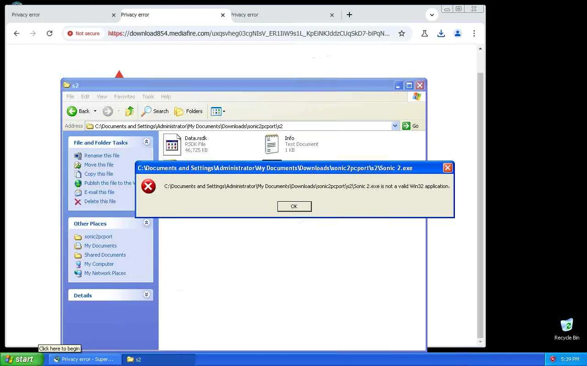Open Favorites menu in s2 window
The height and width of the screenshot is (366, 587).
[124, 97]
